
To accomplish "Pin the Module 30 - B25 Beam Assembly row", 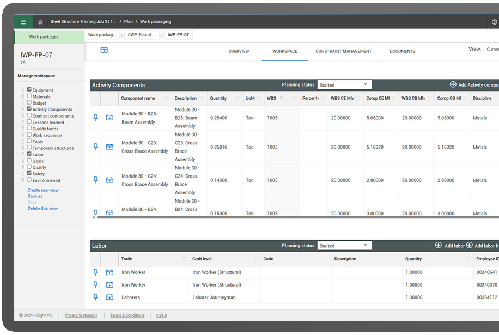I will [x=96, y=117].
